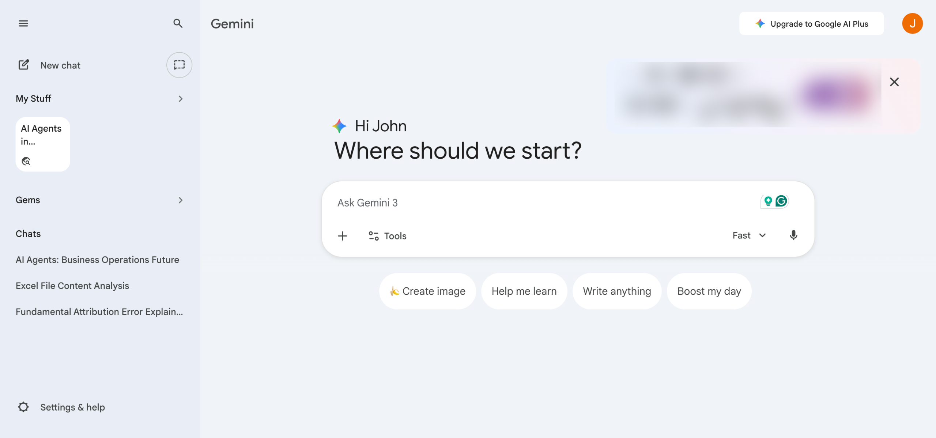Dismiss the blurred promo banner
The height and width of the screenshot is (438, 936).
[x=894, y=82]
